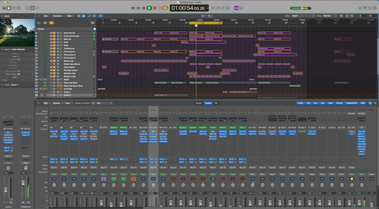Open the Sends on Faders Off dropdown
This screenshot has height=209, width=379.
[104, 103]
